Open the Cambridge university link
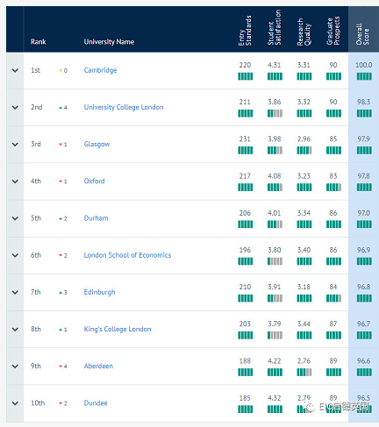Screen dimensions: 379x427 [100, 70]
